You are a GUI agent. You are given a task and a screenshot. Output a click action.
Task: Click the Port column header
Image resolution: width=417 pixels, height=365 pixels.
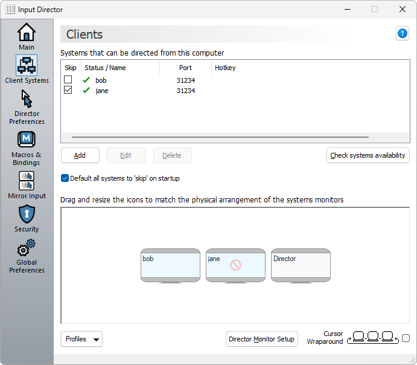click(185, 68)
